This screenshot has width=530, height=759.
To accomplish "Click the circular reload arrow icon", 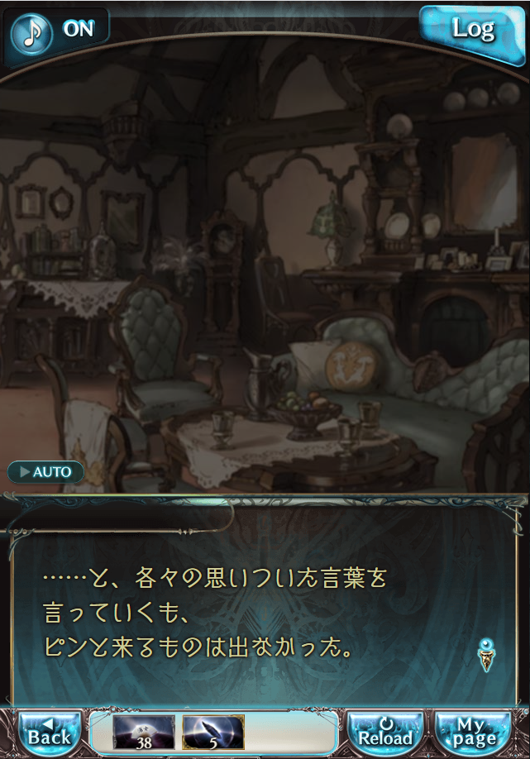I will coord(386,723).
